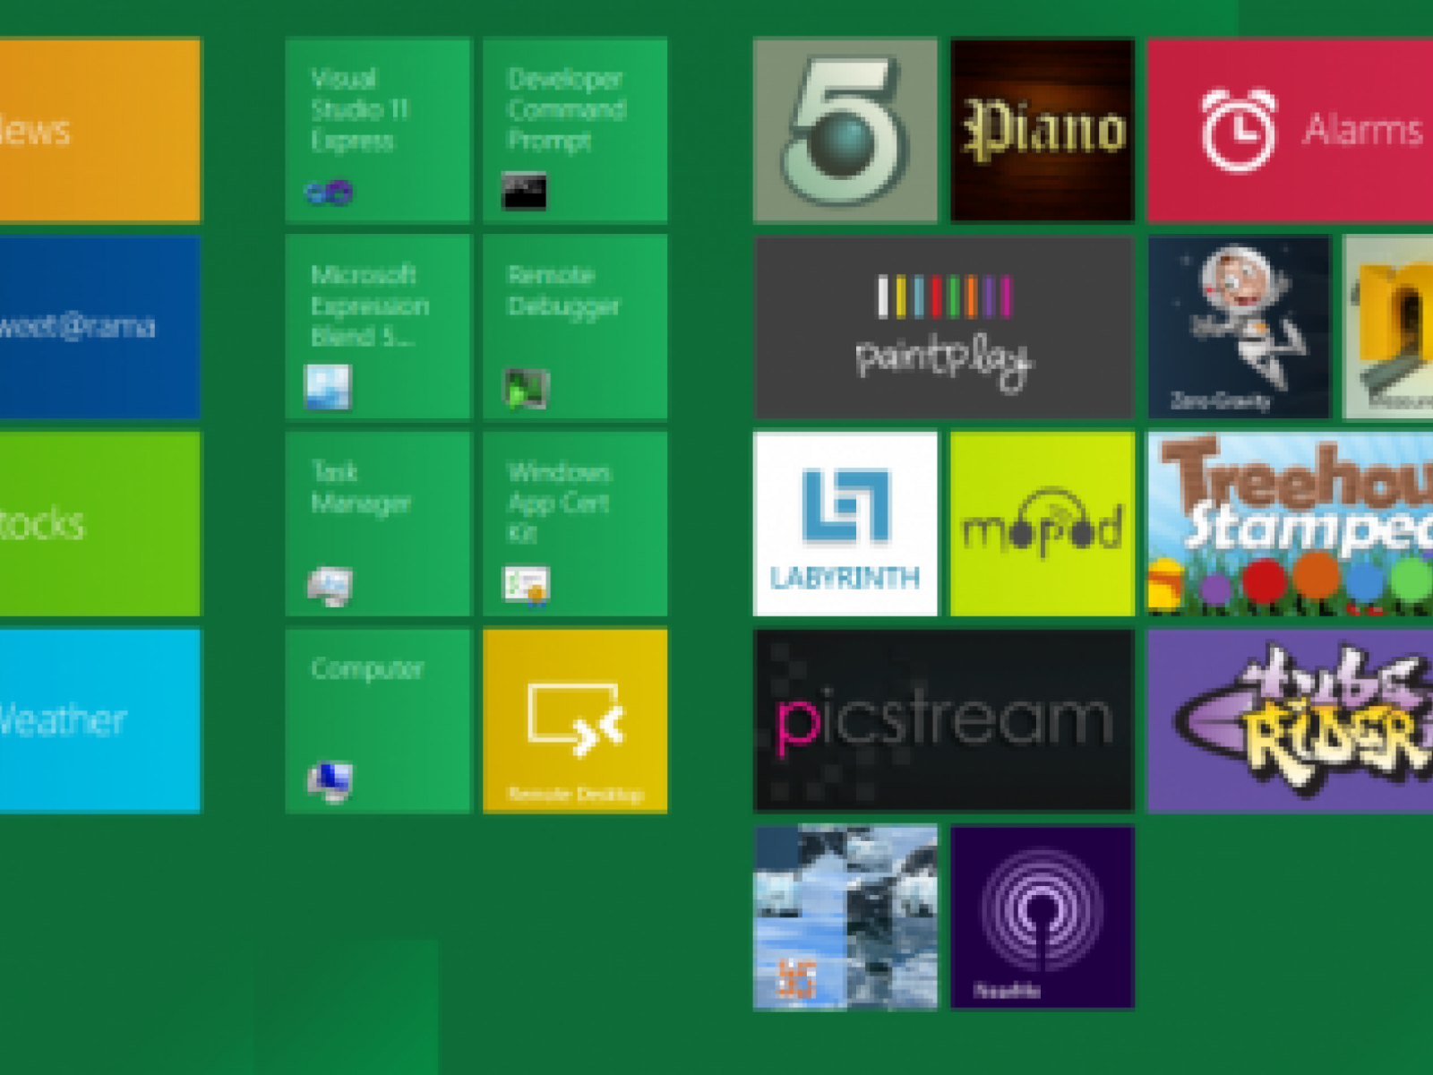Open Developer Command Prompt tile
The image size is (1433, 1075).
point(575,130)
